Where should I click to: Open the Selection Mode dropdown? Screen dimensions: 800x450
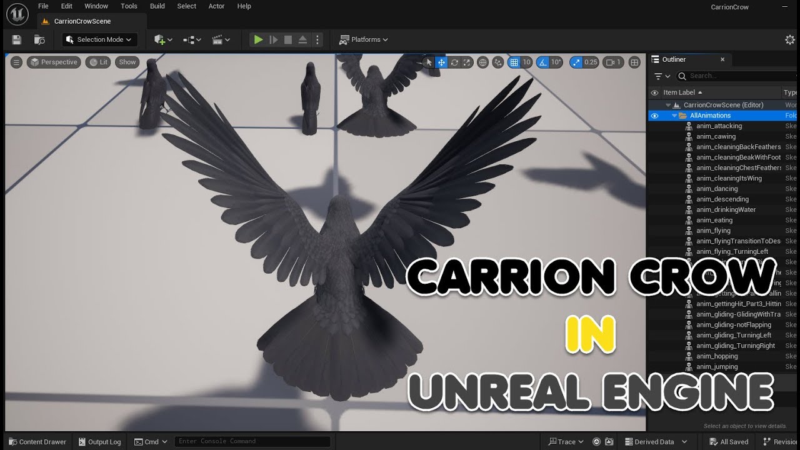click(100, 39)
